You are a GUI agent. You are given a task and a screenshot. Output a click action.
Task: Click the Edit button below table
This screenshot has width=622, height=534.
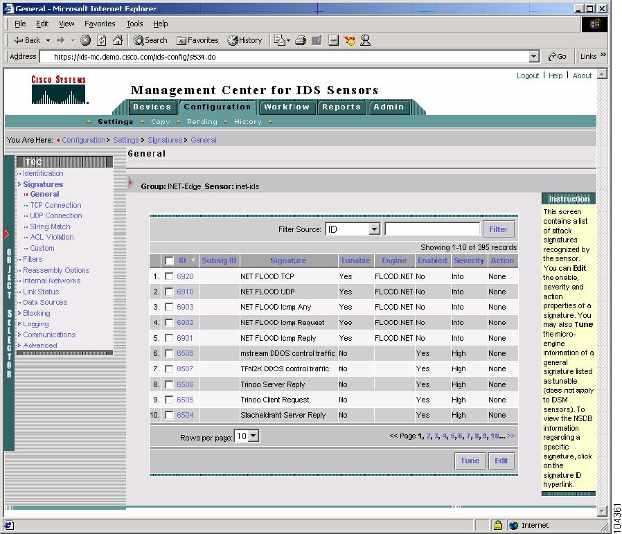[x=501, y=461]
